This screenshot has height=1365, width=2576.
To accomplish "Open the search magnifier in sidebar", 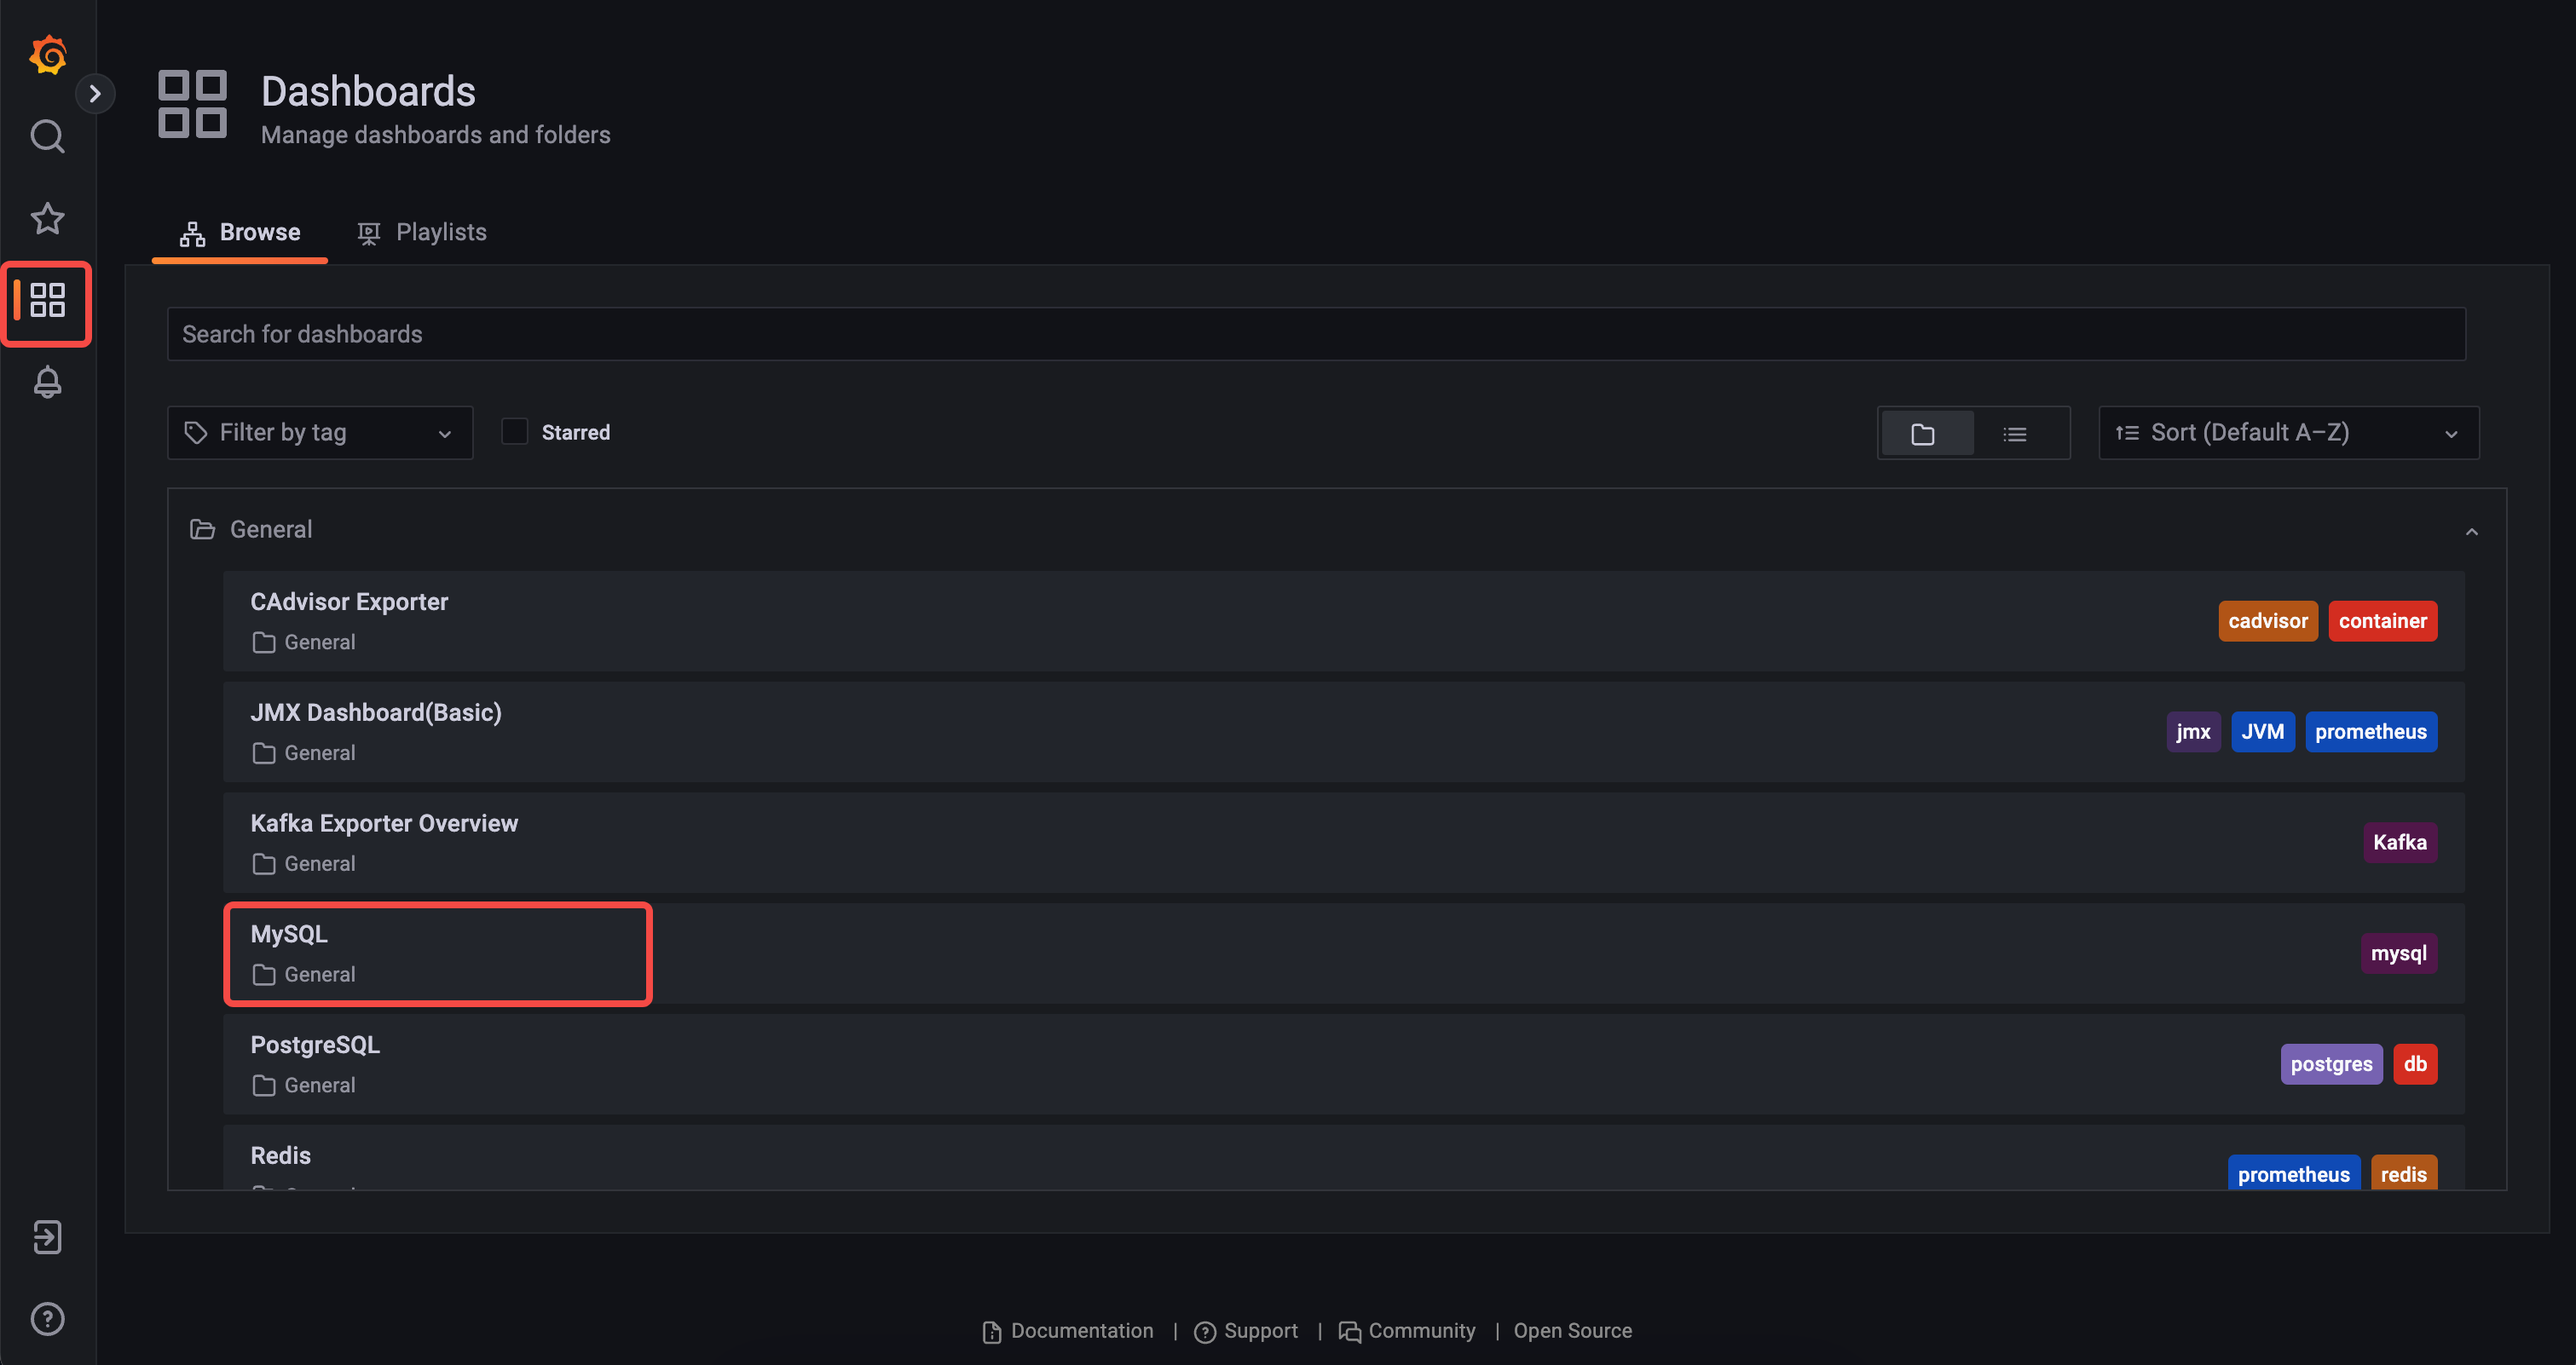I will click(48, 137).
